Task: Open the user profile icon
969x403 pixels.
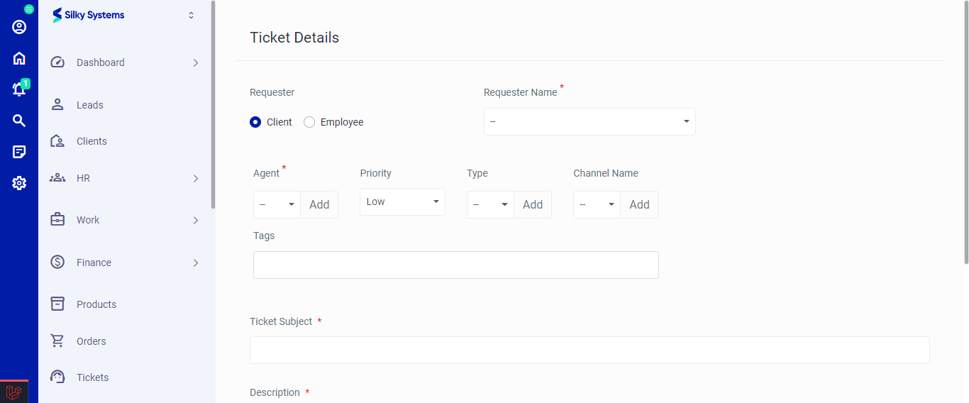Action: coord(19,27)
